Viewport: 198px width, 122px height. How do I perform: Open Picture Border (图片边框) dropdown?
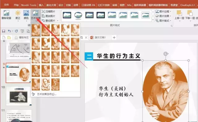point(163,11)
